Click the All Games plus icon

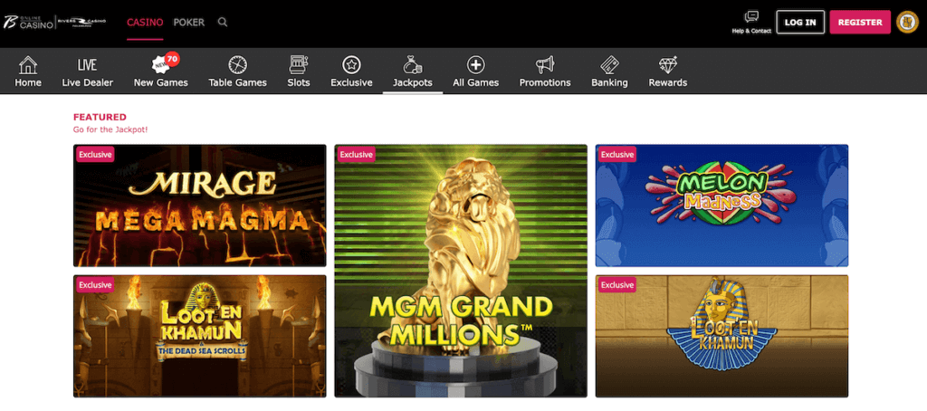pos(475,64)
